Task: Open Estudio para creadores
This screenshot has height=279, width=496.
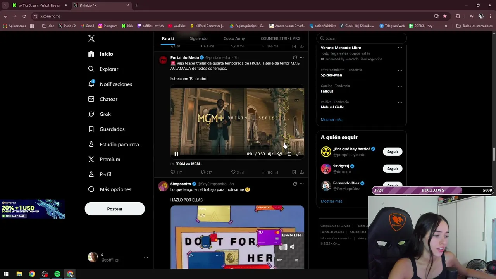Action: pos(115,144)
